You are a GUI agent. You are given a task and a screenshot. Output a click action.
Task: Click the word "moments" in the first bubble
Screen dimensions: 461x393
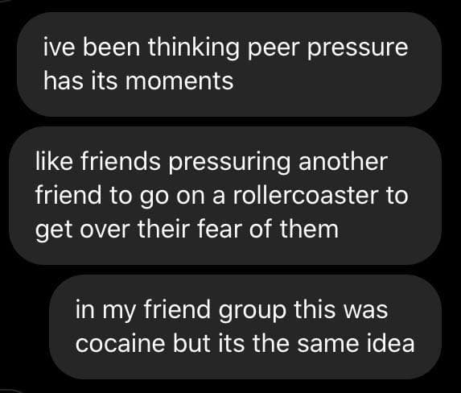179,81
